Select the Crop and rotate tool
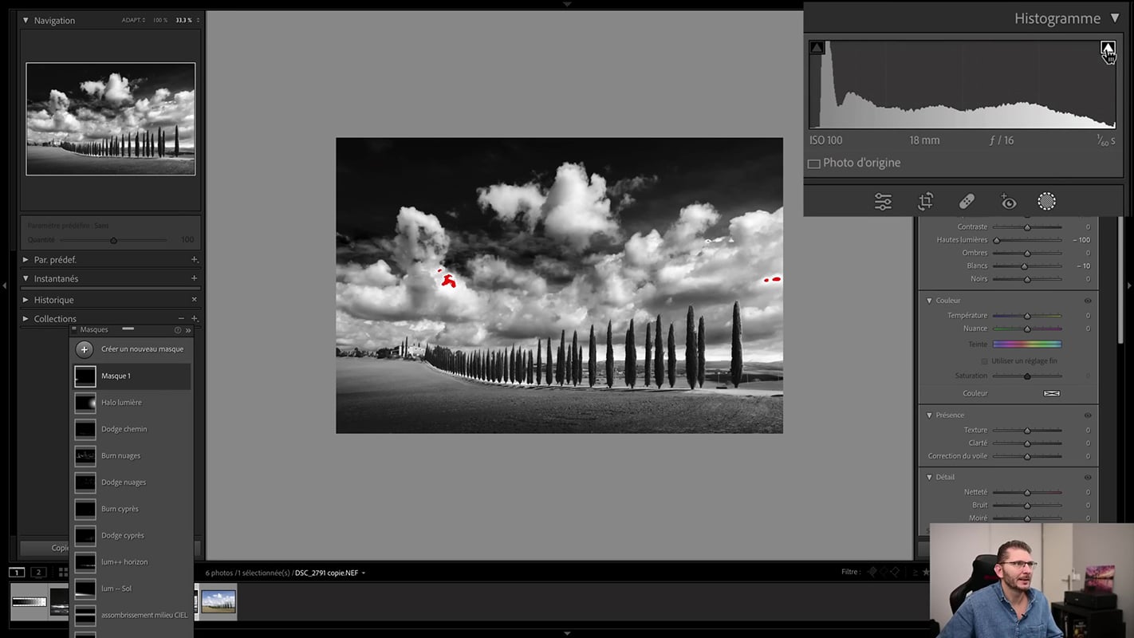The image size is (1134, 638). tap(925, 202)
